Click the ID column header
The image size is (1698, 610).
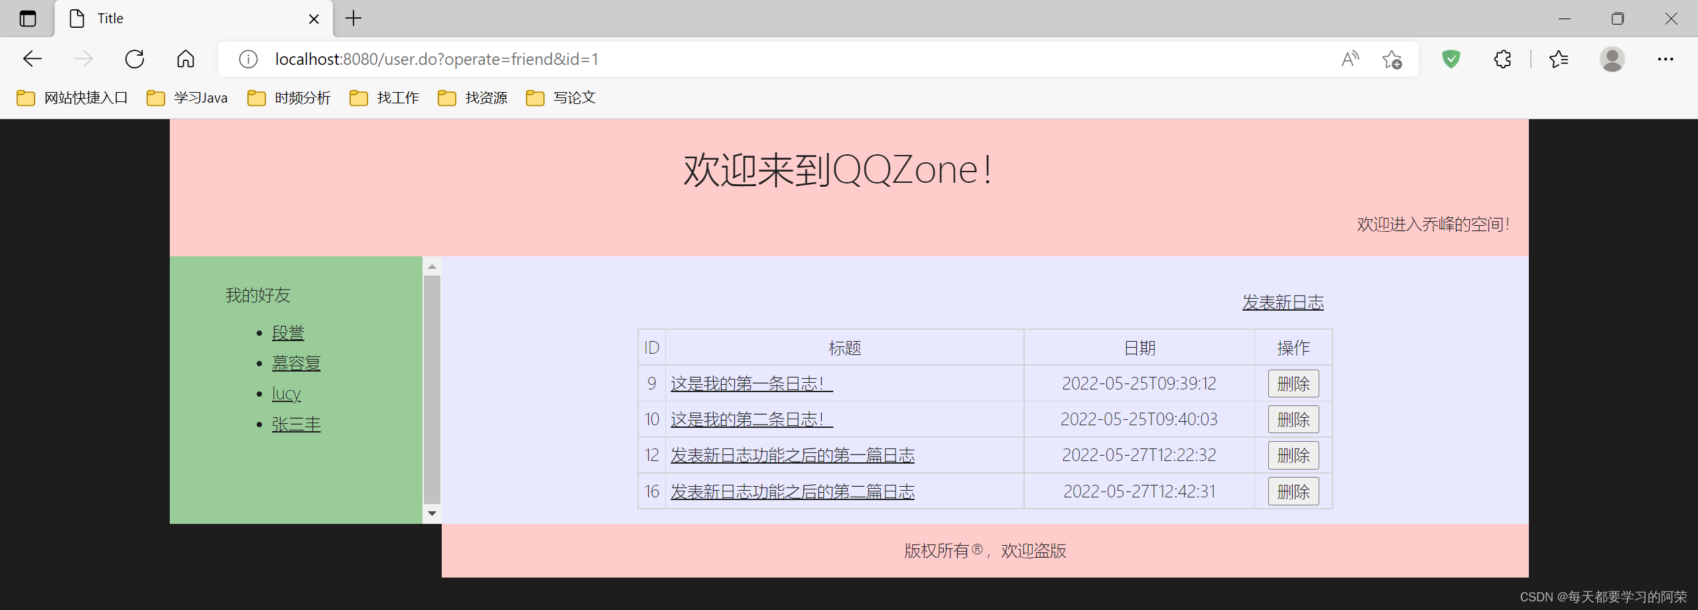[x=652, y=348]
